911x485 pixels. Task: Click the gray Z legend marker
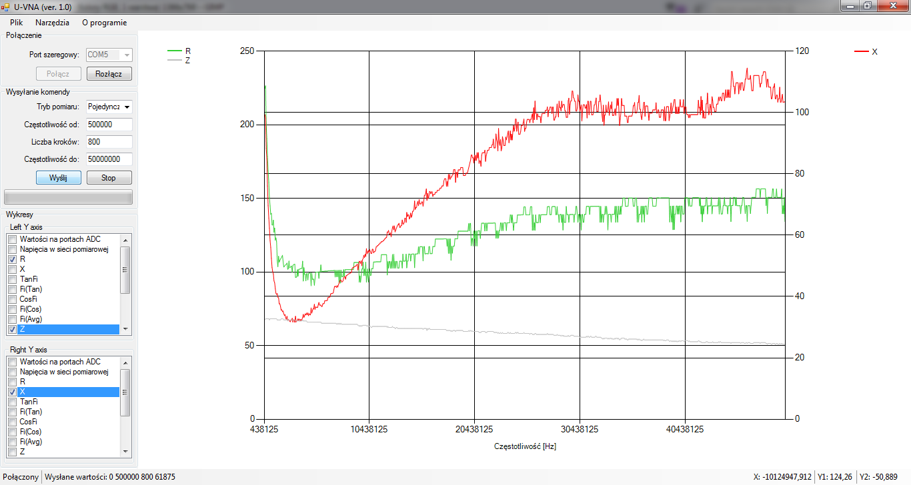tap(175, 60)
